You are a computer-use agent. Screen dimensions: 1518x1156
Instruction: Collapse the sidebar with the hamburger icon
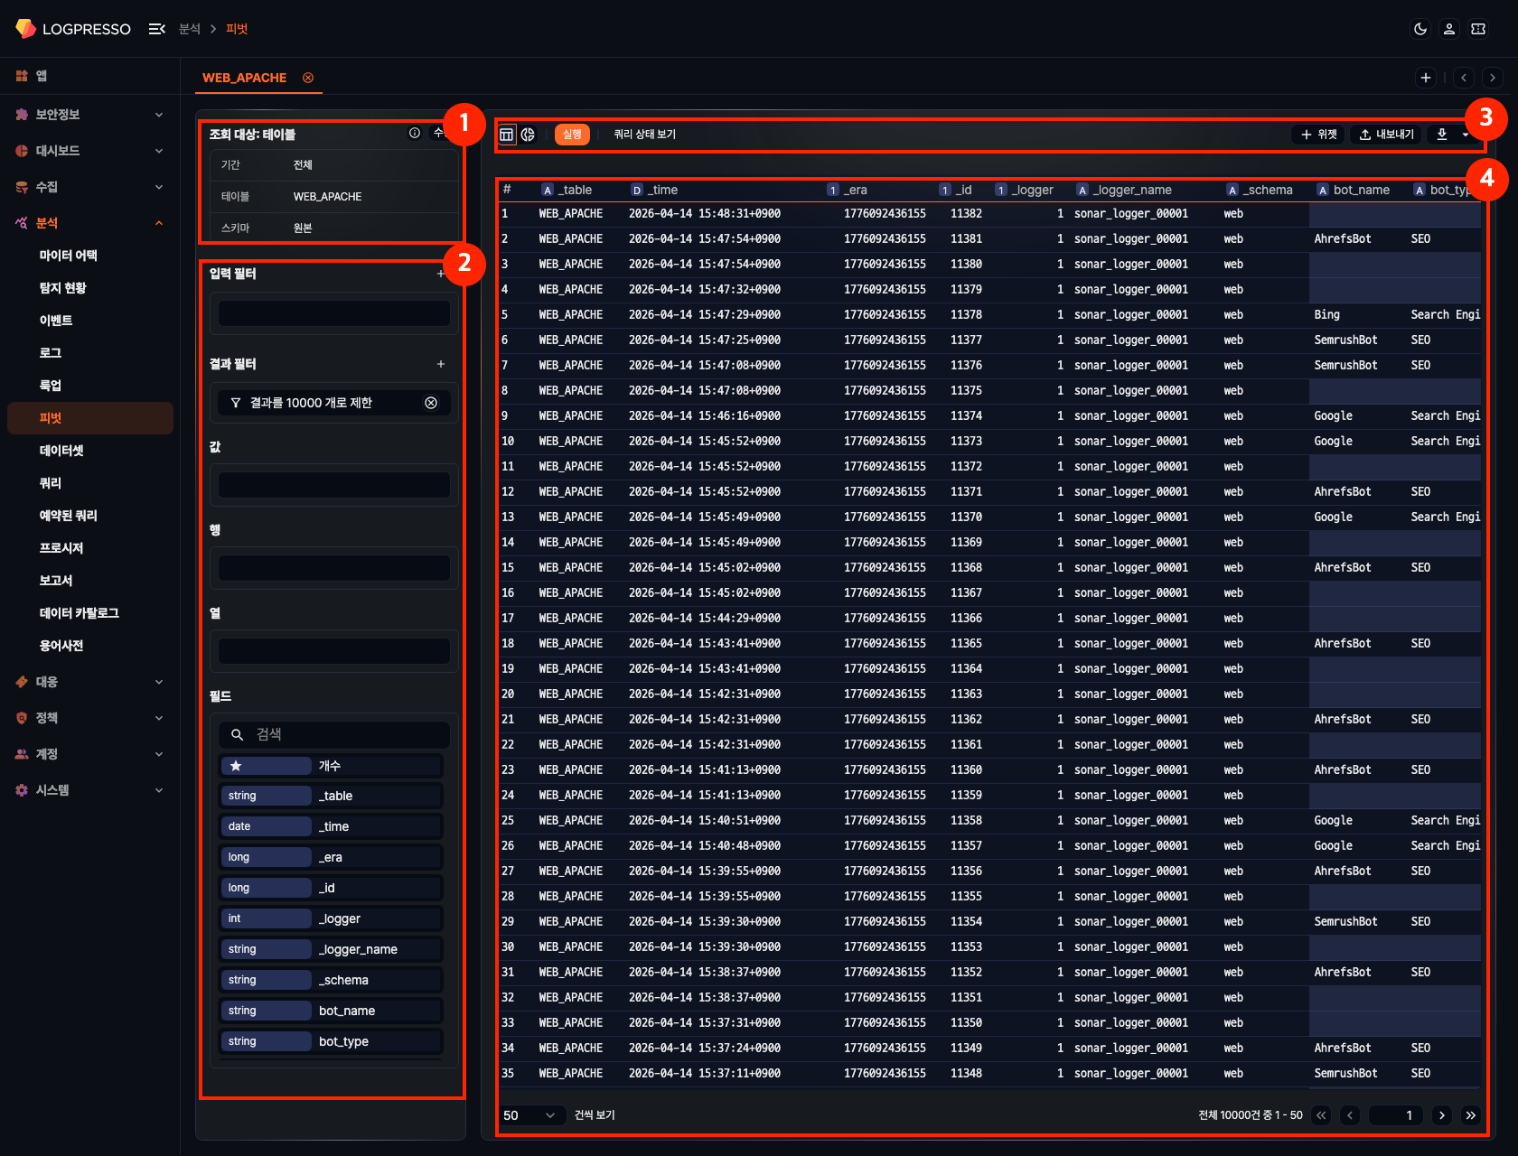(x=156, y=29)
